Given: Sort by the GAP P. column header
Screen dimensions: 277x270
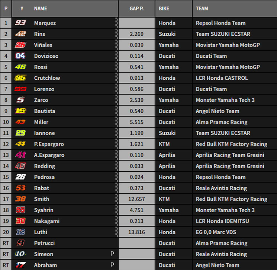Looking at the screenshot, I should 136,9.
